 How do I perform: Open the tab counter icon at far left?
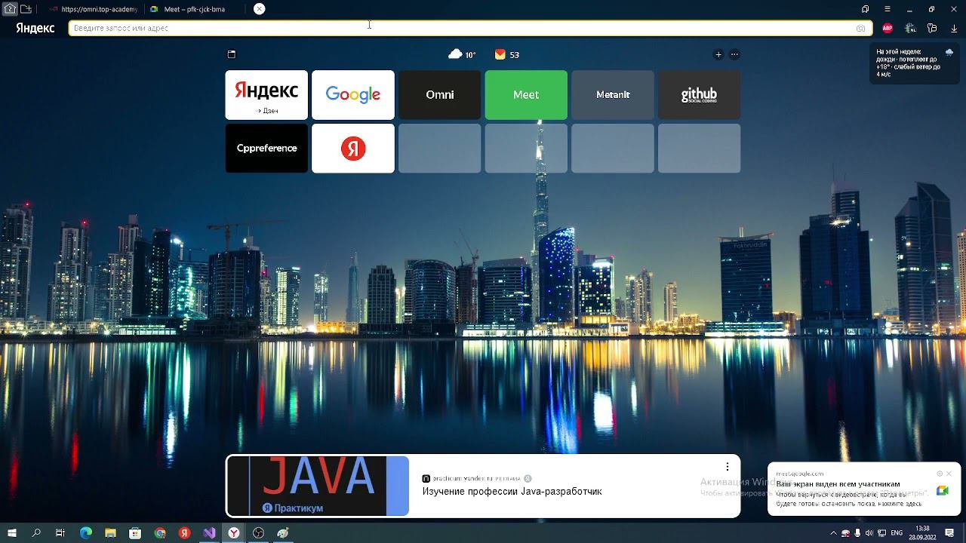[10, 9]
